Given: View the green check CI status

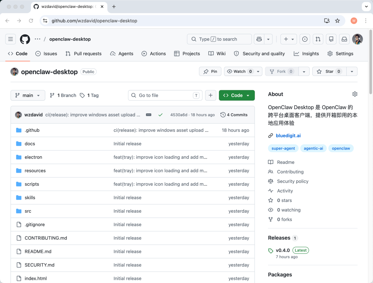Looking at the screenshot, I should pyautogui.click(x=161, y=115).
